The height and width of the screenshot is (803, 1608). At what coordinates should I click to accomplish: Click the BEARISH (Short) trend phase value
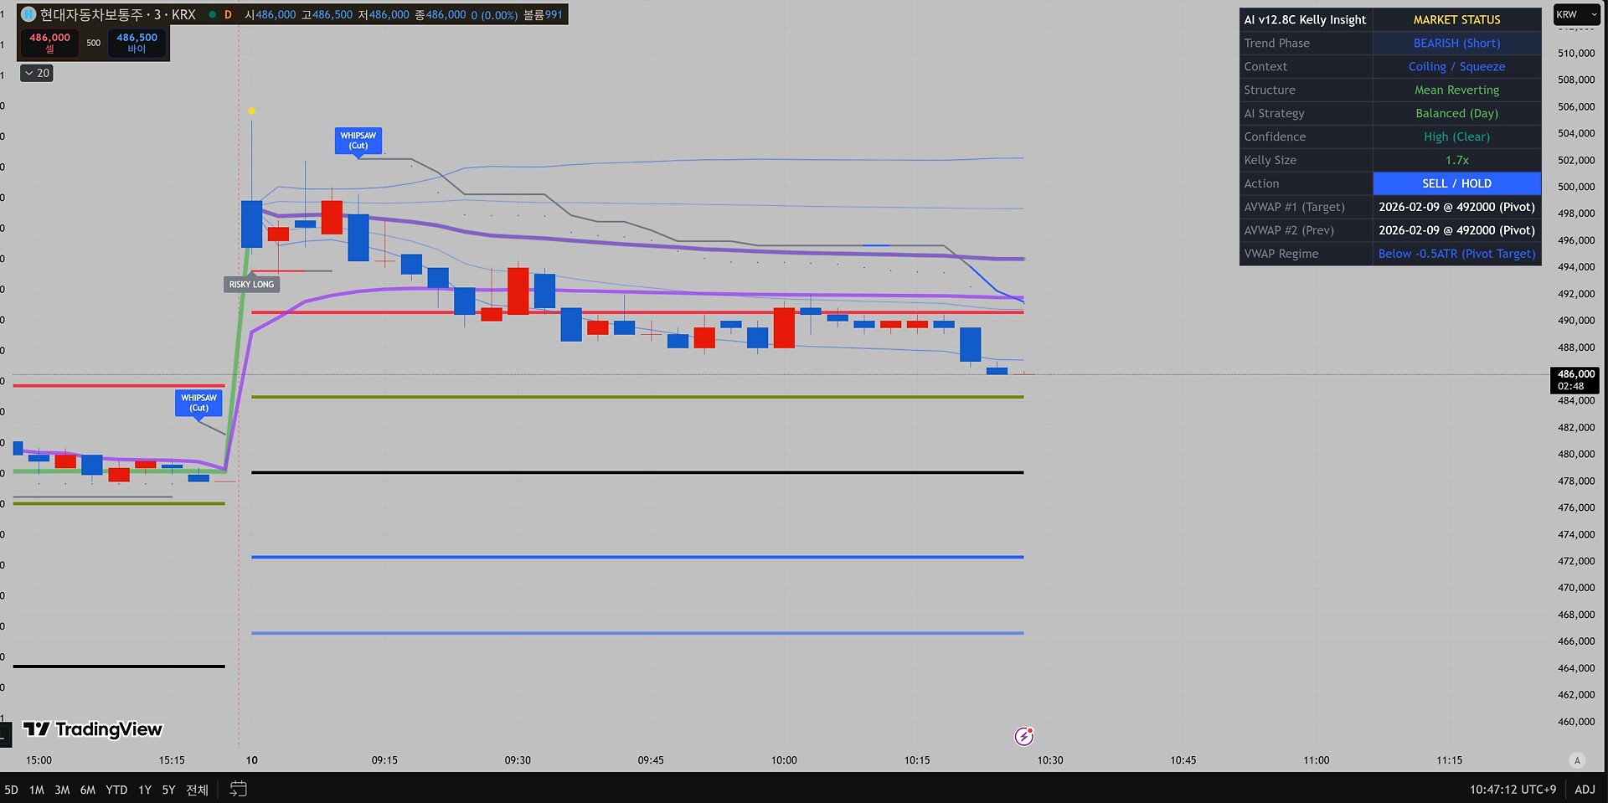[1456, 43]
